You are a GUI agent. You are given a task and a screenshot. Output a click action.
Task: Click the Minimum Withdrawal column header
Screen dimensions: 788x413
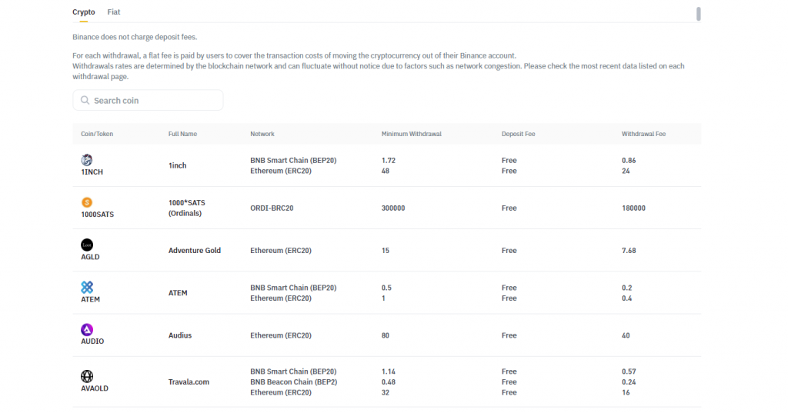click(411, 134)
